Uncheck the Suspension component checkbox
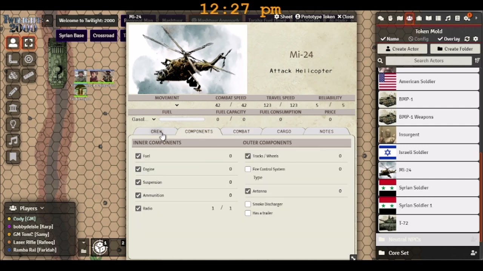Screen dimensions: 483x271 coord(138,182)
